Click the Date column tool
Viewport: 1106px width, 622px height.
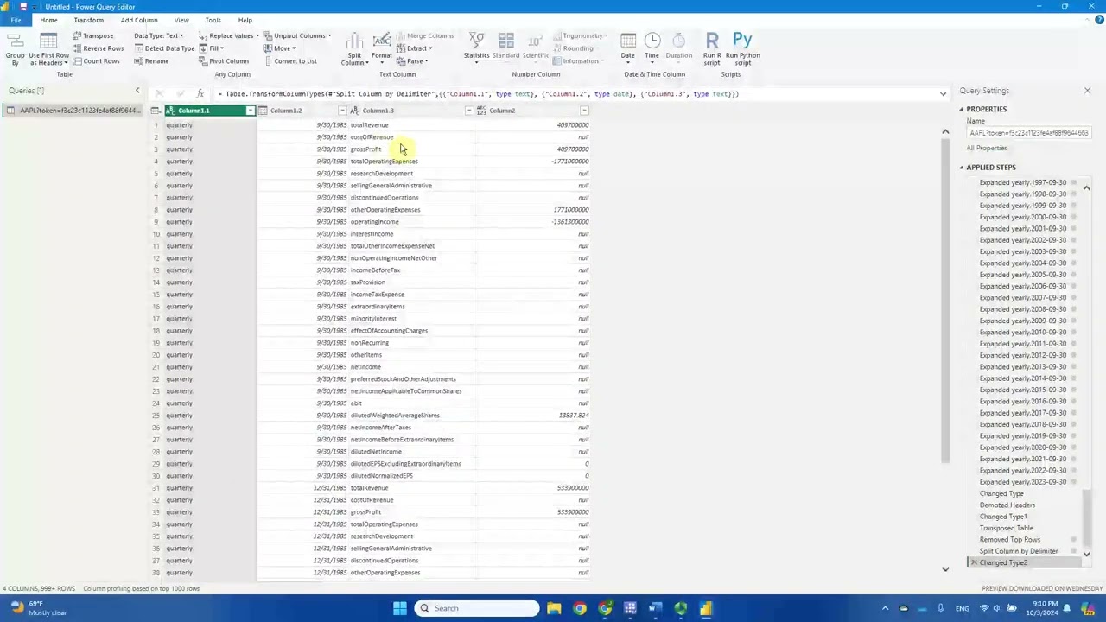628,48
